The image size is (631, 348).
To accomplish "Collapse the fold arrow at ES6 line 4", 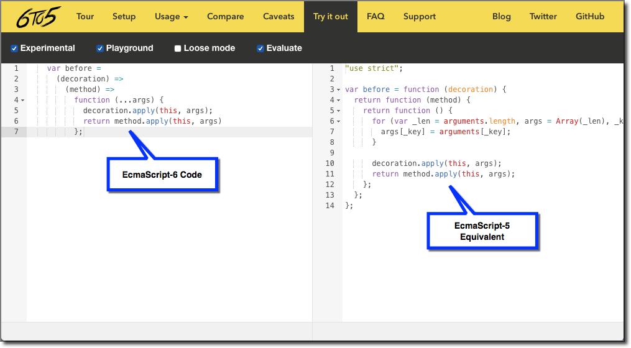I will [x=23, y=100].
